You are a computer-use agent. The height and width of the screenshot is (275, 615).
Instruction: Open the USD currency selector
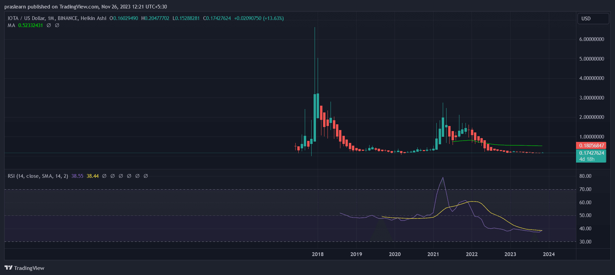coord(593,19)
